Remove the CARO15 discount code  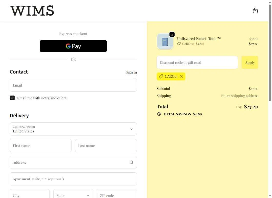click(x=181, y=76)
